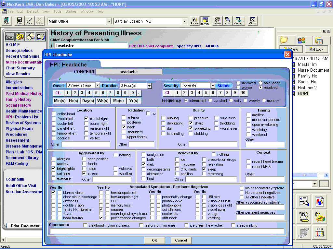Click the Wk(s) duration unit button

[103, 101]
